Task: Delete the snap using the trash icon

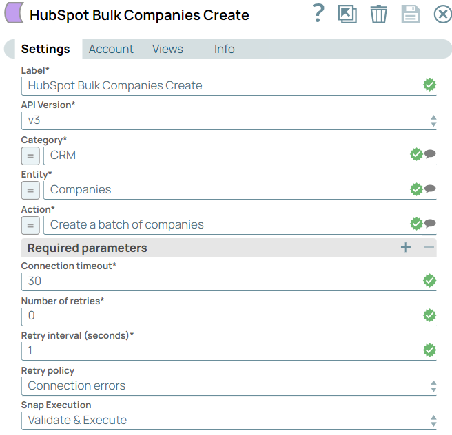Action: 378,14
